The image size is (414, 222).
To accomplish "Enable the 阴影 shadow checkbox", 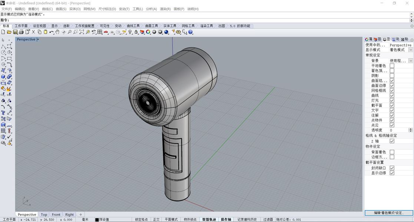I will (x=392, y=76).
